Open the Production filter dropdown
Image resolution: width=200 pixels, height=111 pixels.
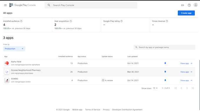14,49
